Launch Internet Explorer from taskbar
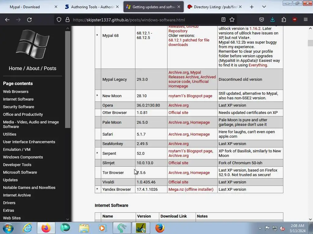Image resolution: width=313 pixels, height=234 pixels. point(27,228)
